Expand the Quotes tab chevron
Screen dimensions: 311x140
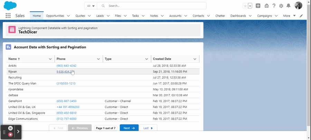[89, 16]
